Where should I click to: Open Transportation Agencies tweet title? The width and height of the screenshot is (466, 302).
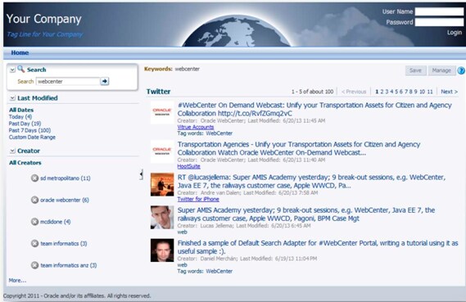(299, 148)
